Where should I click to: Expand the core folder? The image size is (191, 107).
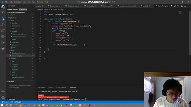[x=21, y=29]
